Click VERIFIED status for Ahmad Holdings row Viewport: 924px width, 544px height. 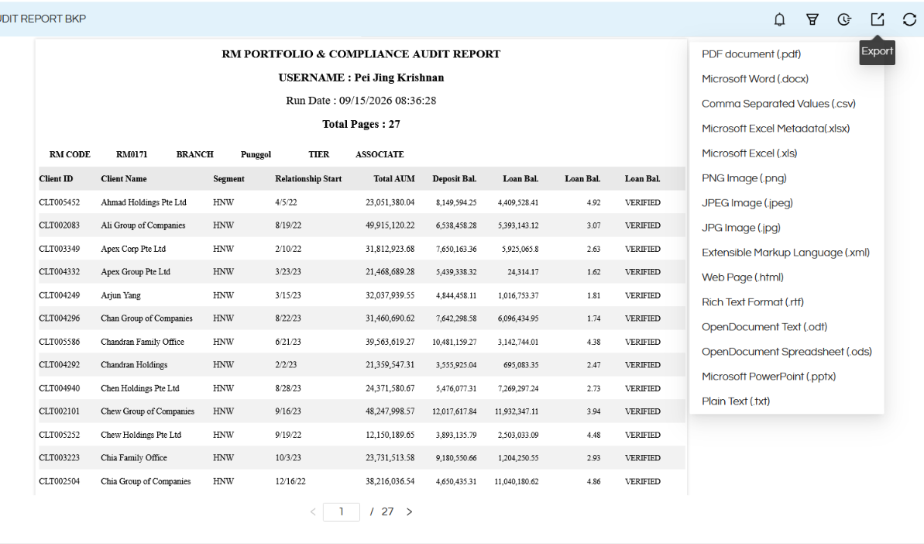642,202
